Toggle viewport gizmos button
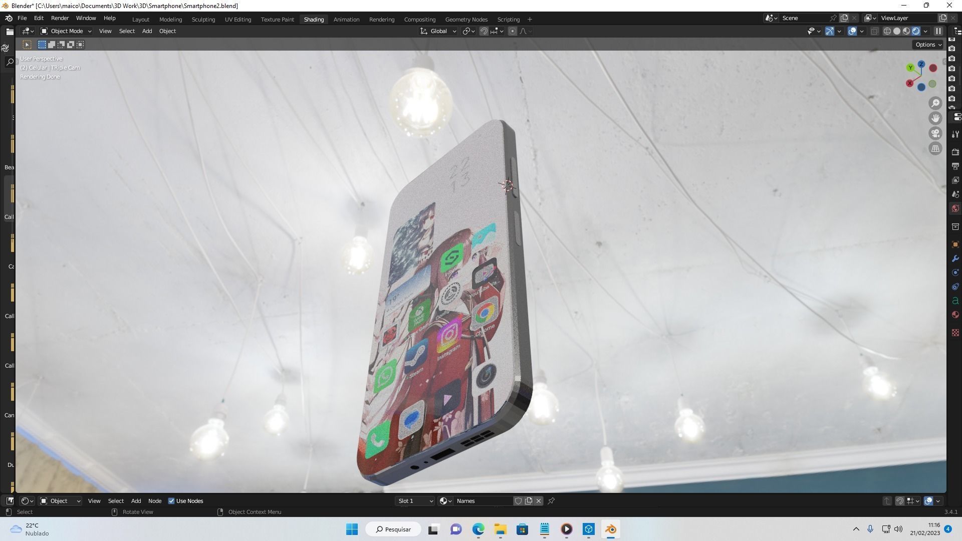 [830, 31]
